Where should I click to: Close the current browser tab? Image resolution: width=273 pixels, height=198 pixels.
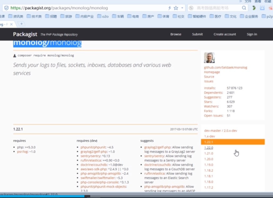[11, 24]
